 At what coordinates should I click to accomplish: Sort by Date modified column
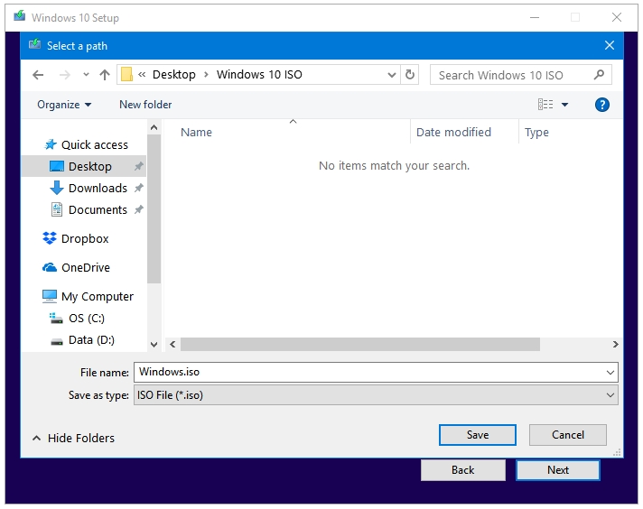[453, 133]
